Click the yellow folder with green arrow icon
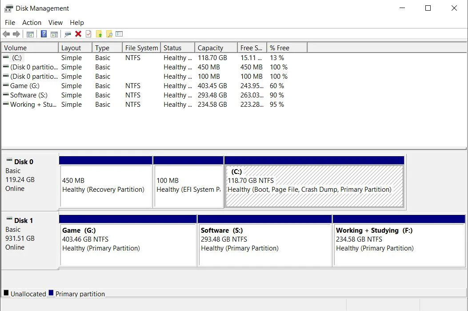The image size is (468, 311). point(99,34)
